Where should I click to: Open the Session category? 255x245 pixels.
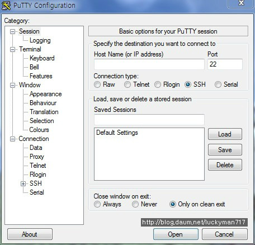click(29, 31)
